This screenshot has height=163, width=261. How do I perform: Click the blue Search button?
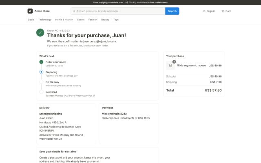pyautogui.click(x=172, y=11)
